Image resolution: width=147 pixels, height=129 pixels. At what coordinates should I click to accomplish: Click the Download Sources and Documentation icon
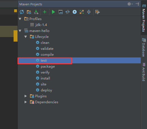36,12
